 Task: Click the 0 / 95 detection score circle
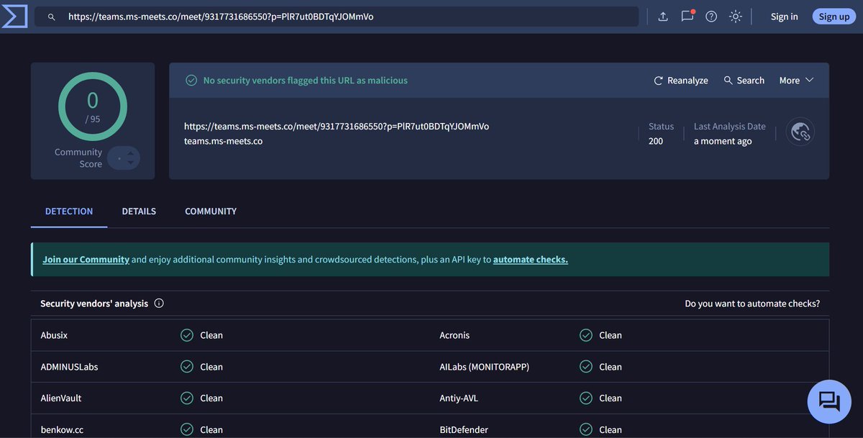point(93,106)
